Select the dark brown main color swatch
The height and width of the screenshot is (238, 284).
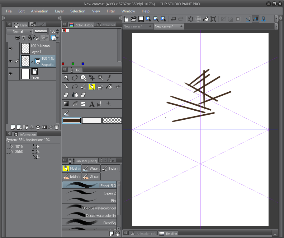coord(72,121)
